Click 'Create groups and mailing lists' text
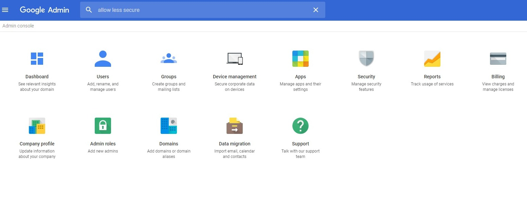This screenshot has width=527, height=201. point(169,87)
